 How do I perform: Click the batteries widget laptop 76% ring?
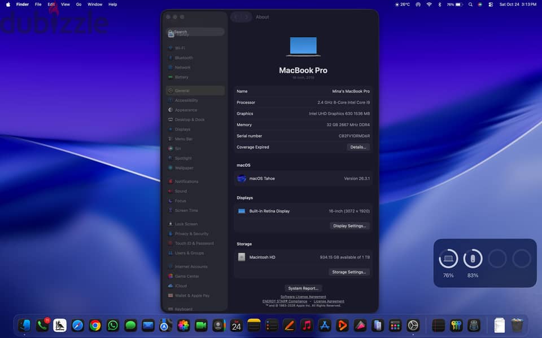pos(448,259)
